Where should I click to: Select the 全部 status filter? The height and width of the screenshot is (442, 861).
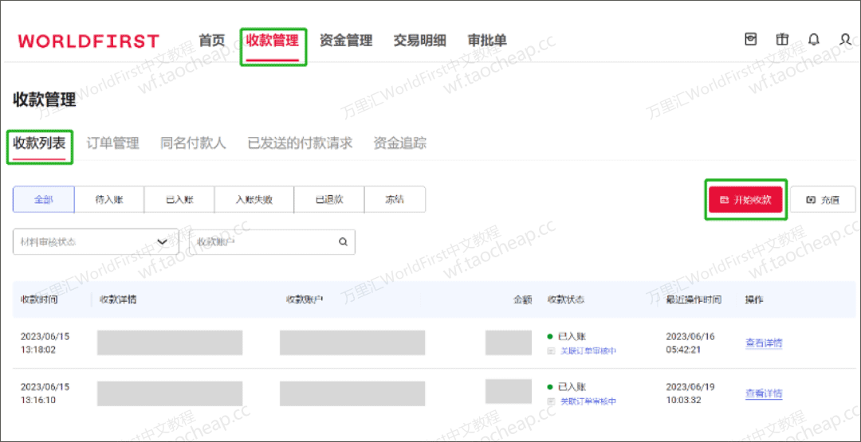tap(43, 200)
